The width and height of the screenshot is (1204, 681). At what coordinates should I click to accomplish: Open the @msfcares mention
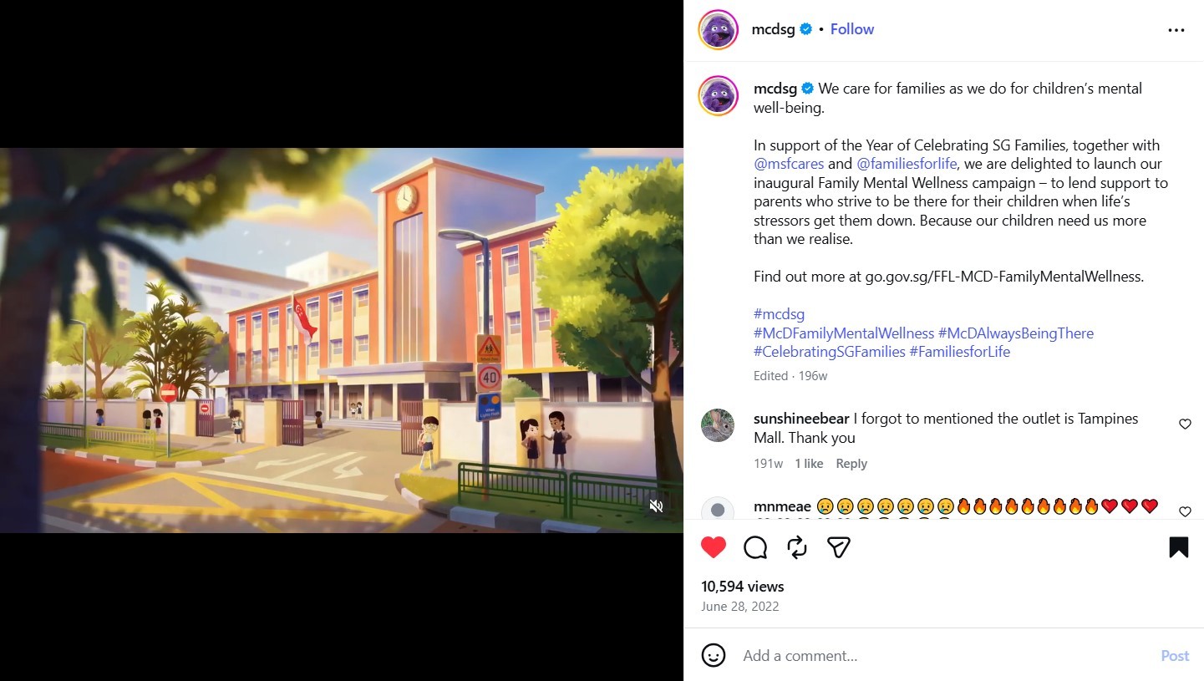pos(789,164)
